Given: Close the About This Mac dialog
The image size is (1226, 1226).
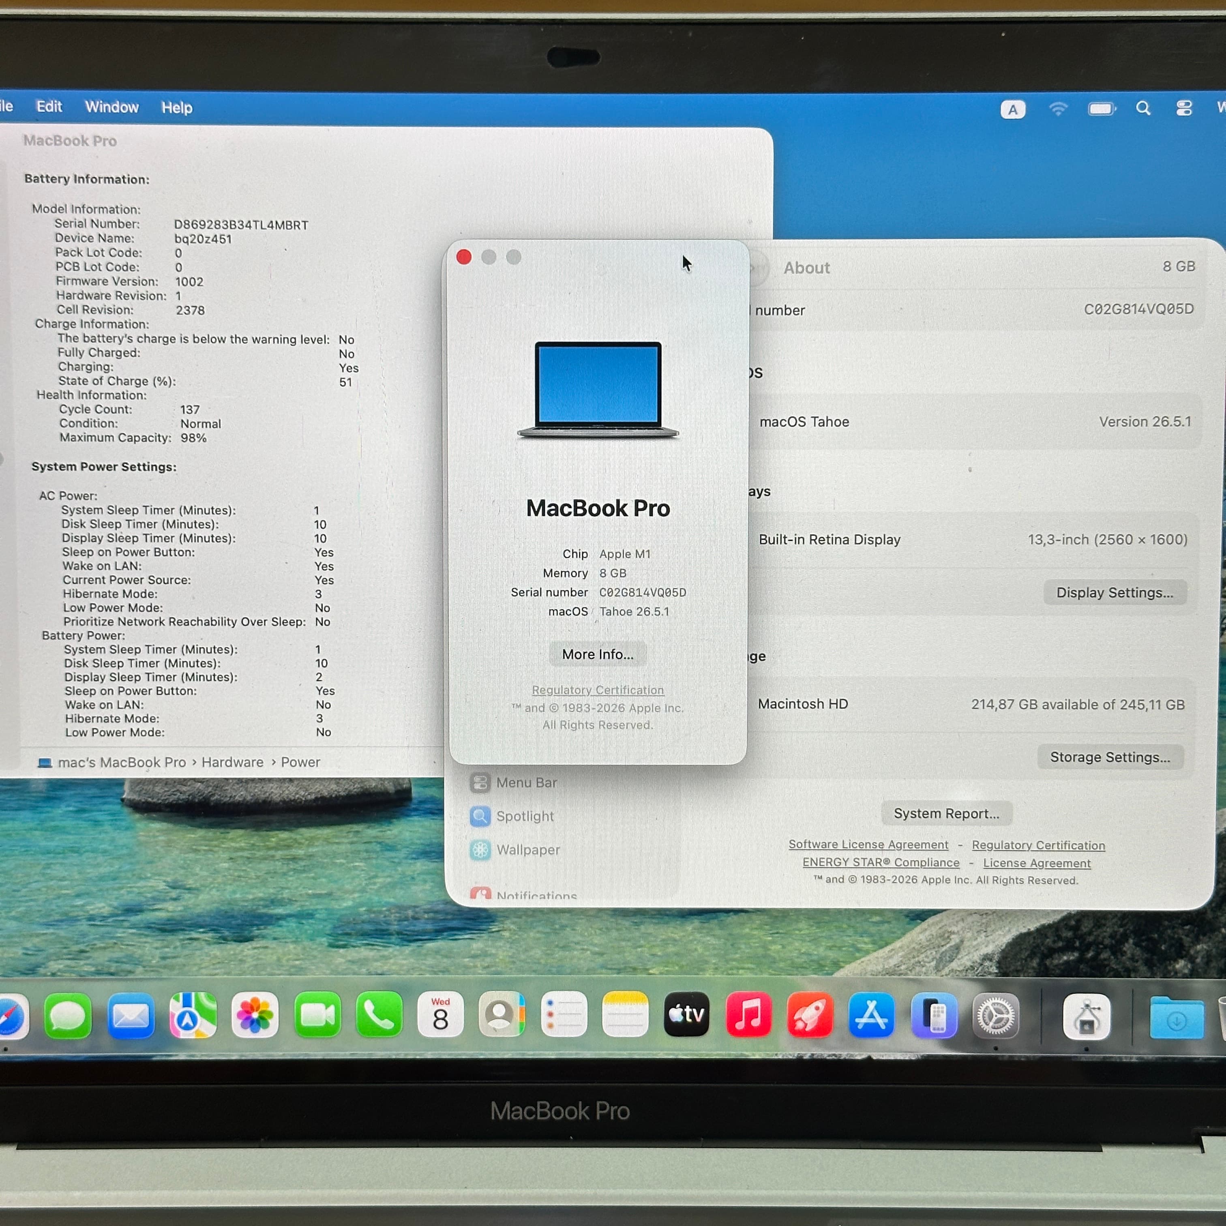Looking at the screenshot, I should pyautogui.click(x=464, y=257).
